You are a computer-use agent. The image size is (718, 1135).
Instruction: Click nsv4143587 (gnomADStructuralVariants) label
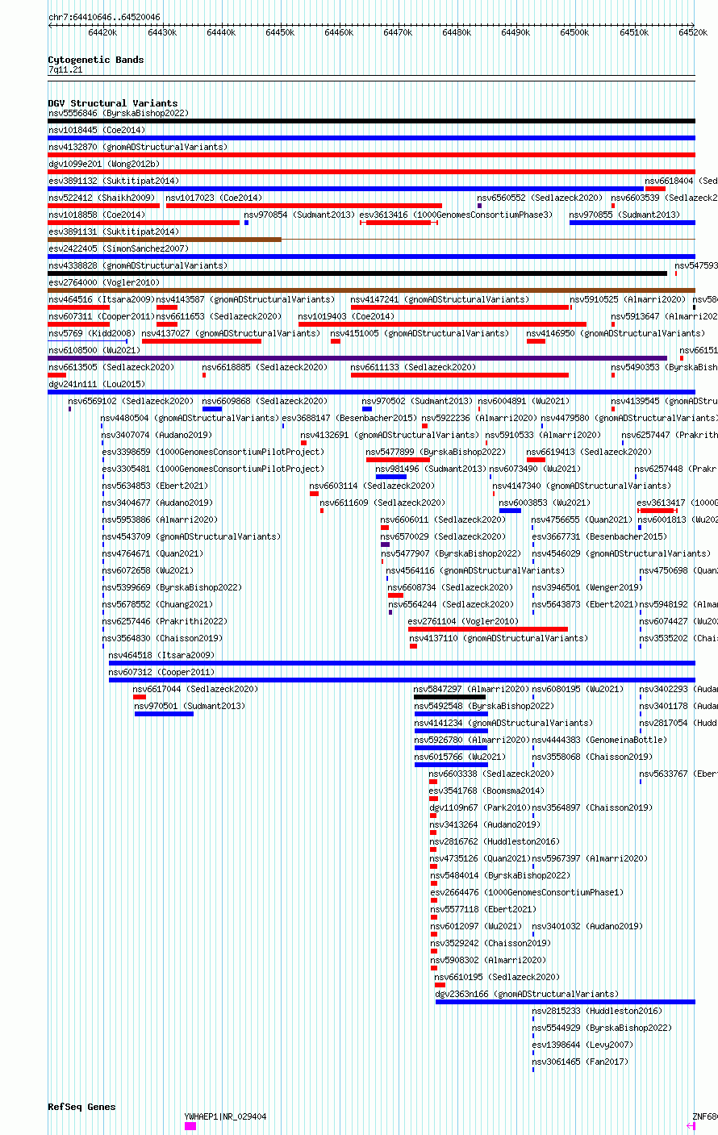245,299
